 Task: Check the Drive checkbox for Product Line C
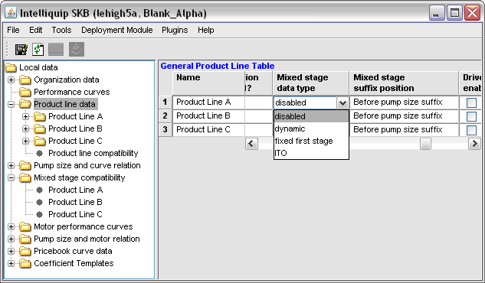tap(471, 130)
